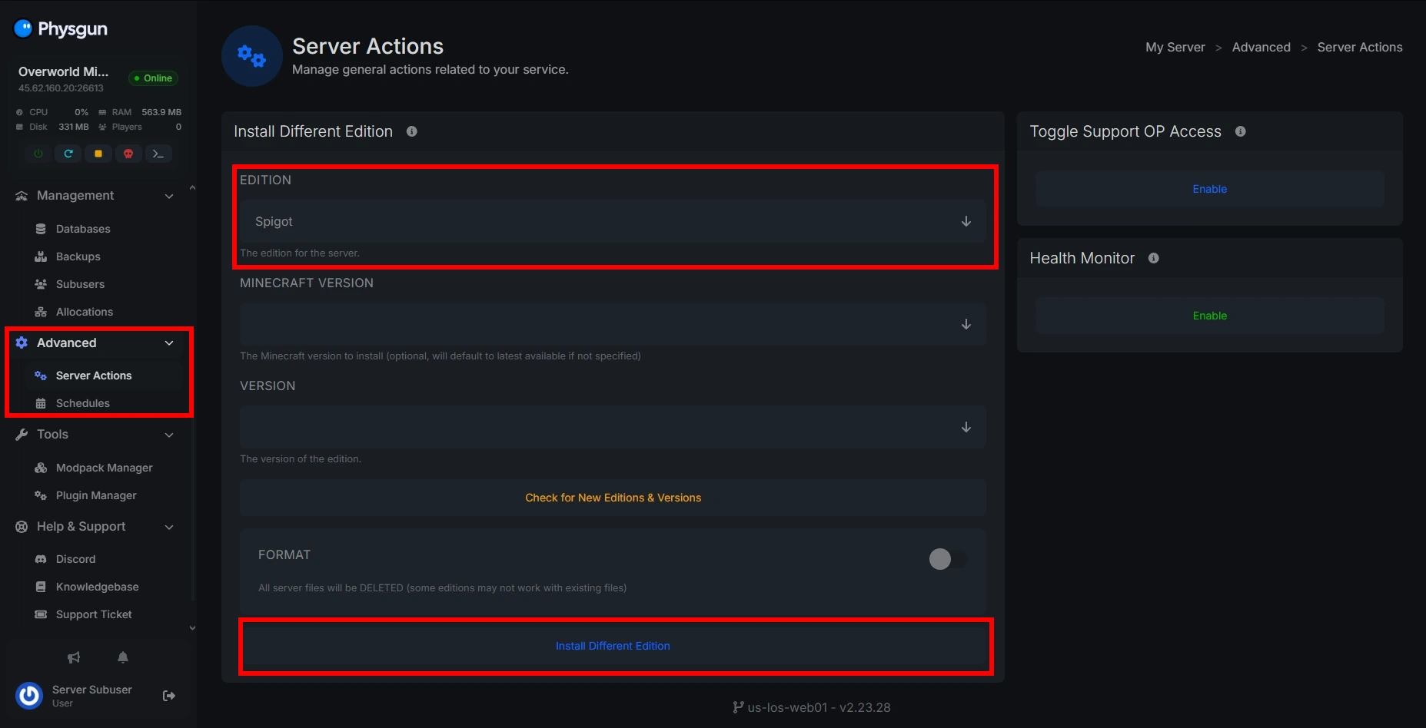Click the green power start icon
Image resolution: width=1426 pixels, height=728 pixels.
click(x=38, y=154)
